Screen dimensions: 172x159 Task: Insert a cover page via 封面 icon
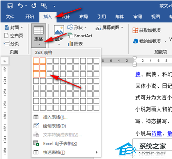(7, 27)
